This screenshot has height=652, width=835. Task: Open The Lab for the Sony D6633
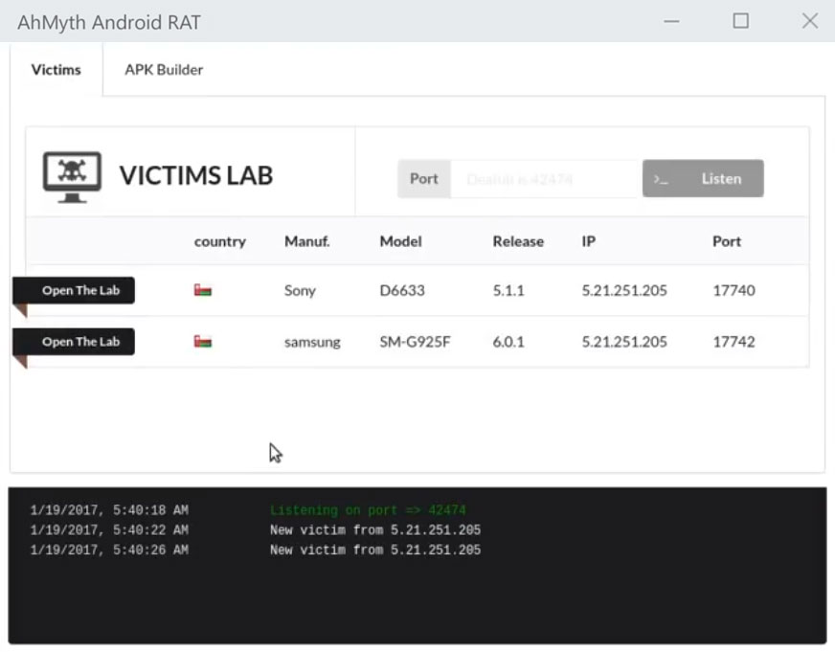tap(80, 290)
